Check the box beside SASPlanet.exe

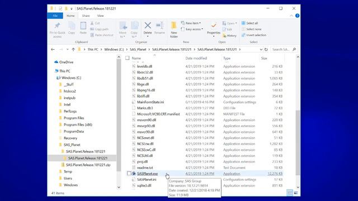point(129,174)
